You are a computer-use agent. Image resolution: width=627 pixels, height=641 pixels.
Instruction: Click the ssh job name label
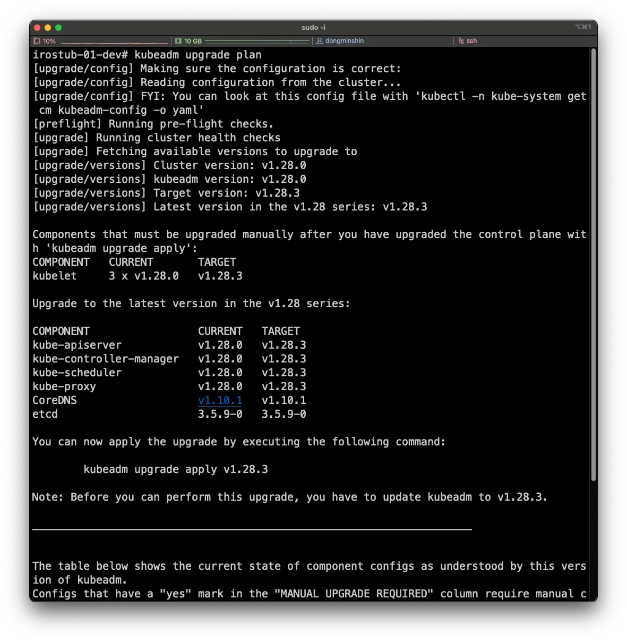[471, 41]
